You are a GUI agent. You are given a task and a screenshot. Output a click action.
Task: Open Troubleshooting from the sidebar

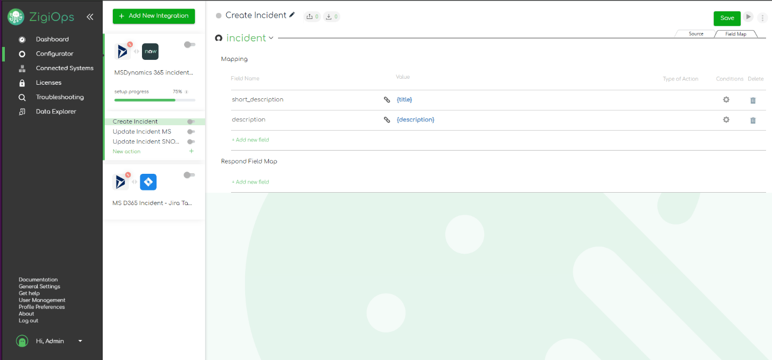point(60,98)
